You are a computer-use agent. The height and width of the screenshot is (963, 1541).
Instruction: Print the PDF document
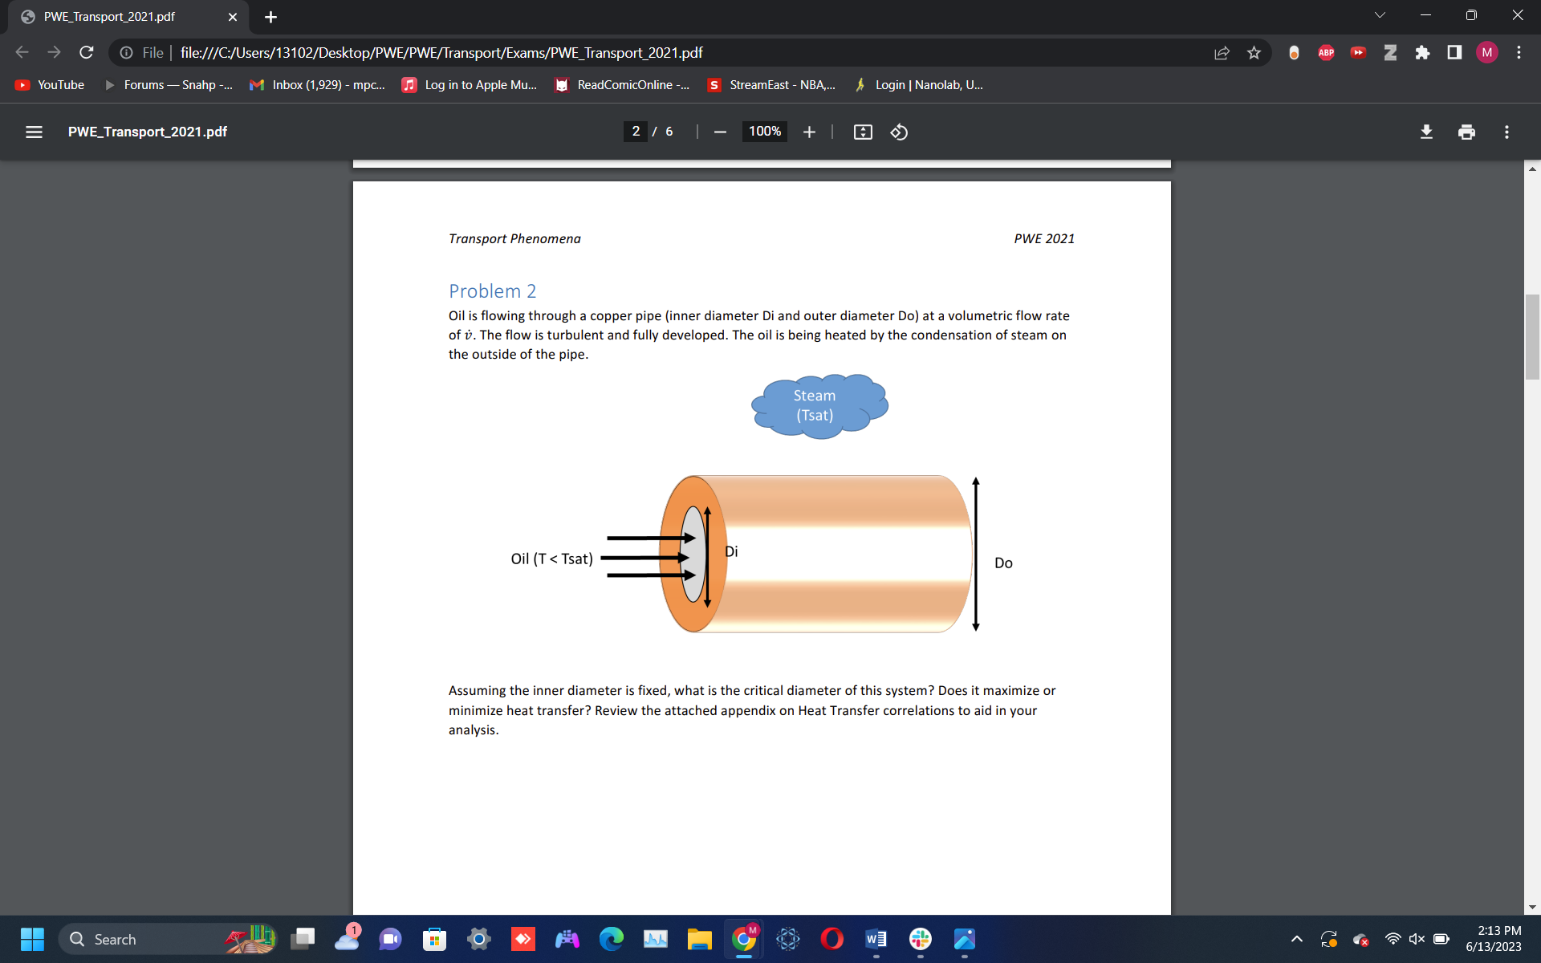(x=1466, y=132)
